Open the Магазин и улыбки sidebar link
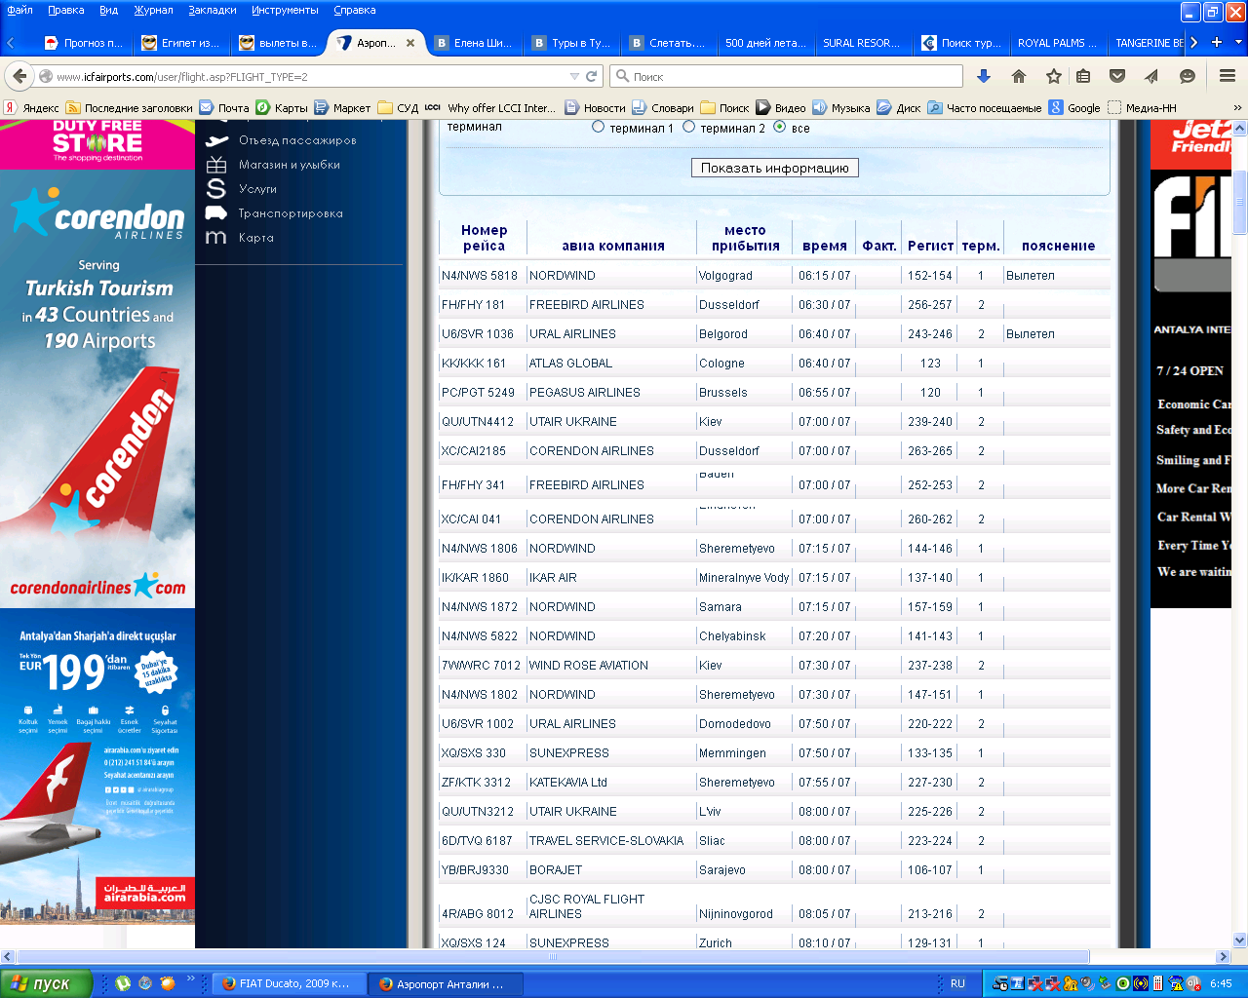Viewport: 1248px width, 998px height. [290, 165]
